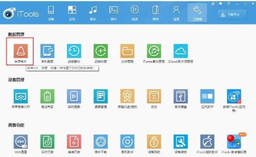
Task: Open File Management (文件管理) folder icon
Action: click(x=127, y=51)
